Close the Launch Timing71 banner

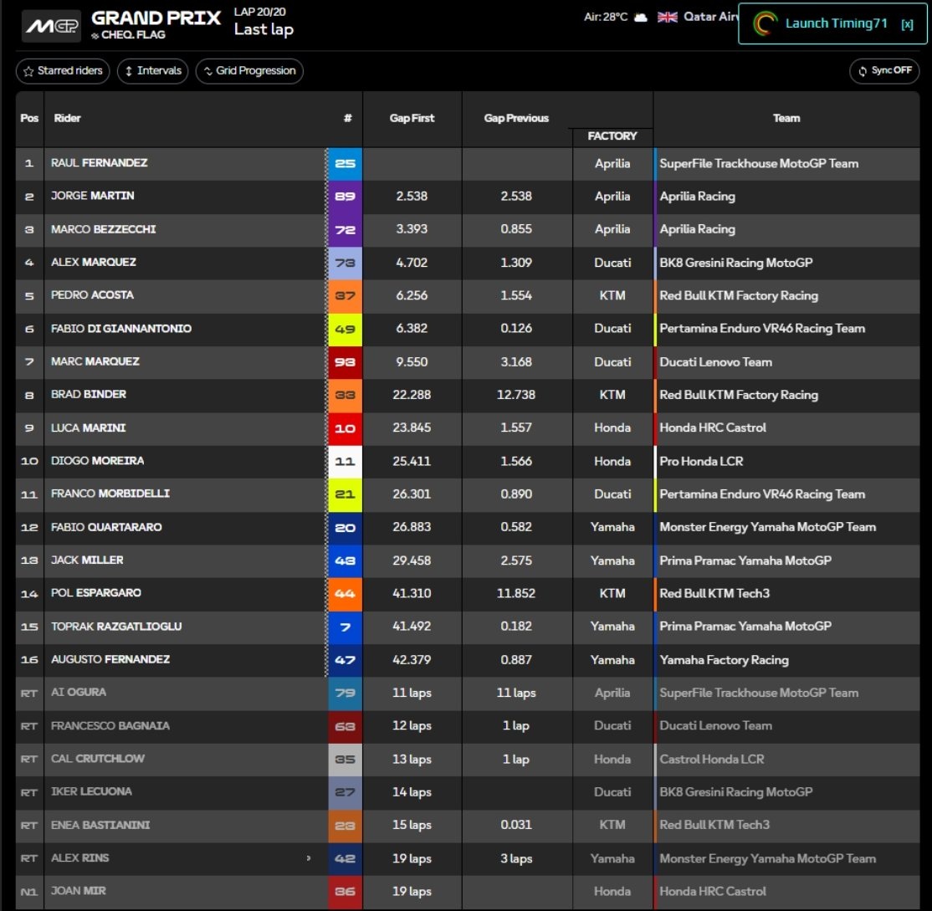(906, 23)
